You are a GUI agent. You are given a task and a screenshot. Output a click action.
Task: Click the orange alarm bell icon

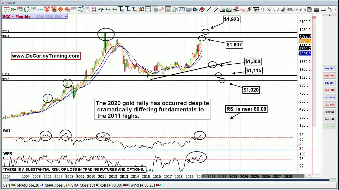pyautogui.click(x=47, y=9)
